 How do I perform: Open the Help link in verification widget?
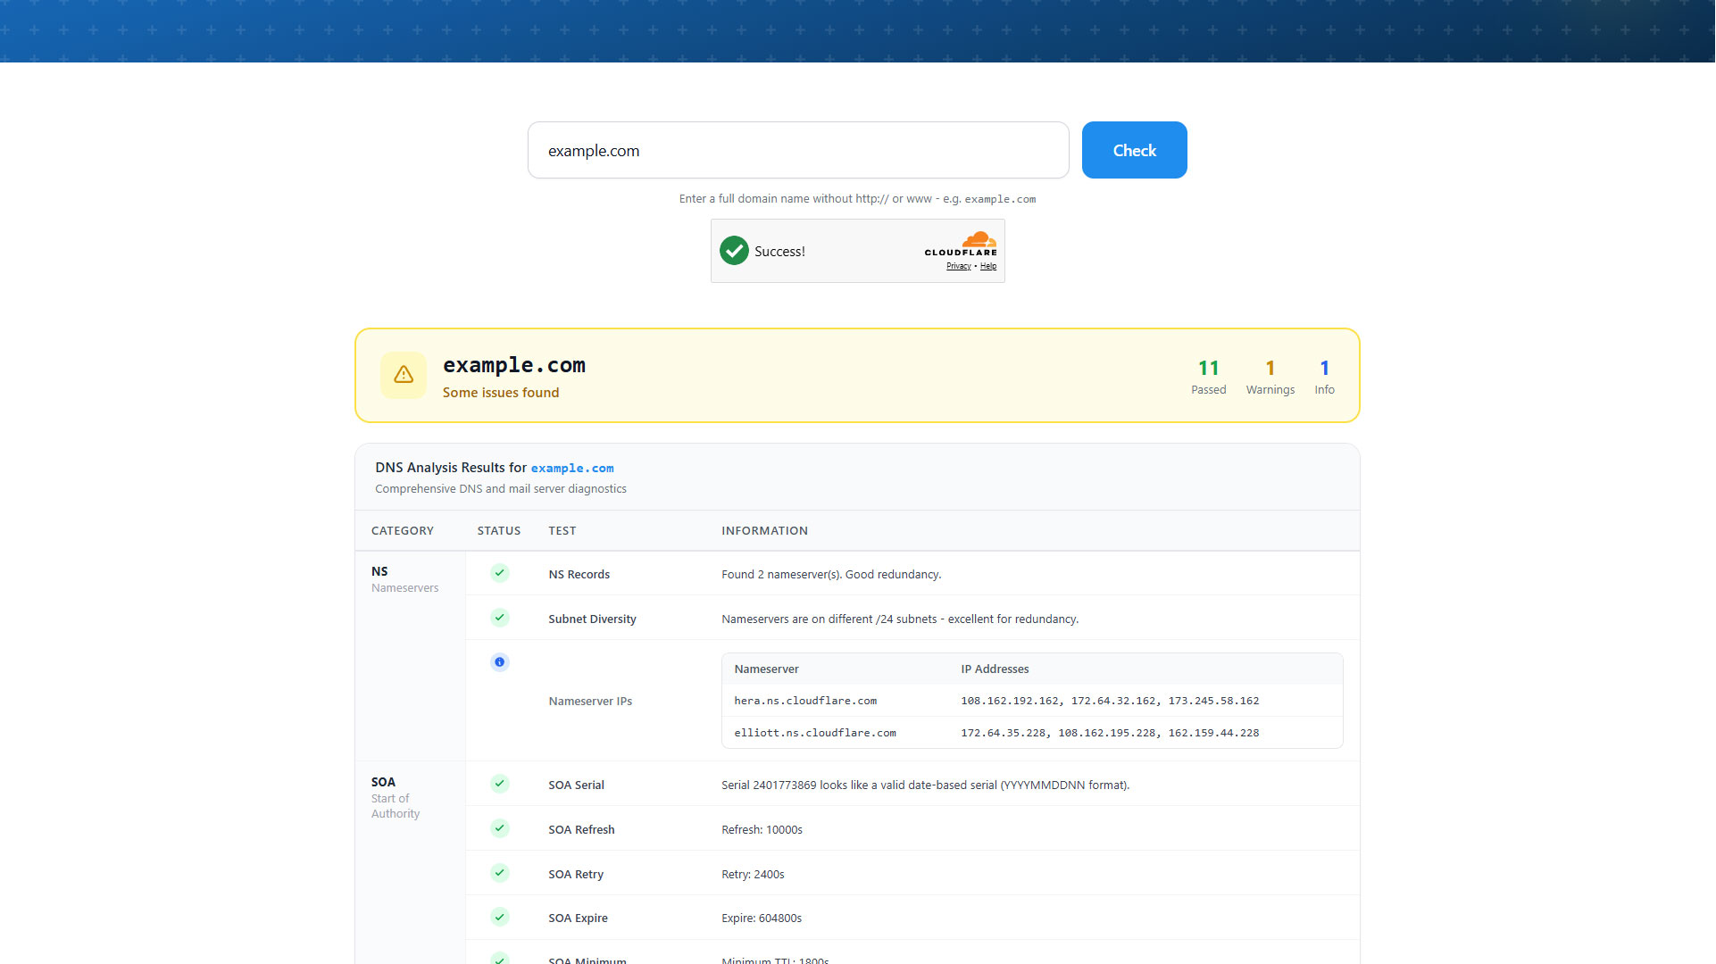[988, 265]
